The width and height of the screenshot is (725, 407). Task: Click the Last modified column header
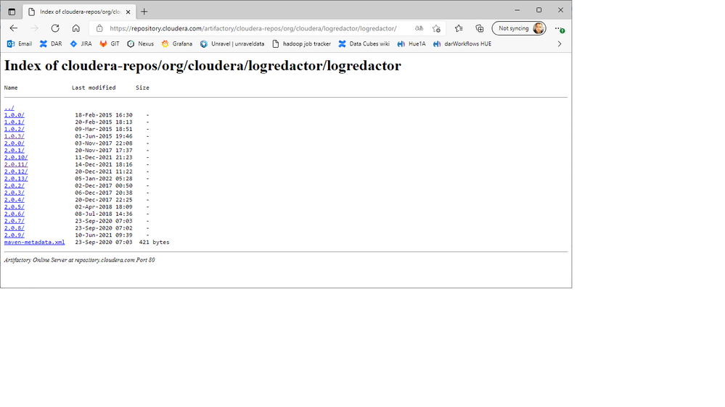(x=94, y=88)
